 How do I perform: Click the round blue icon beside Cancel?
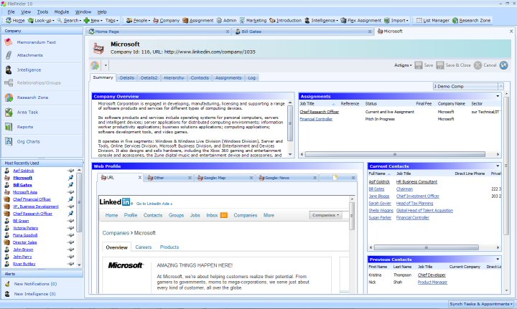coord(503,65)
